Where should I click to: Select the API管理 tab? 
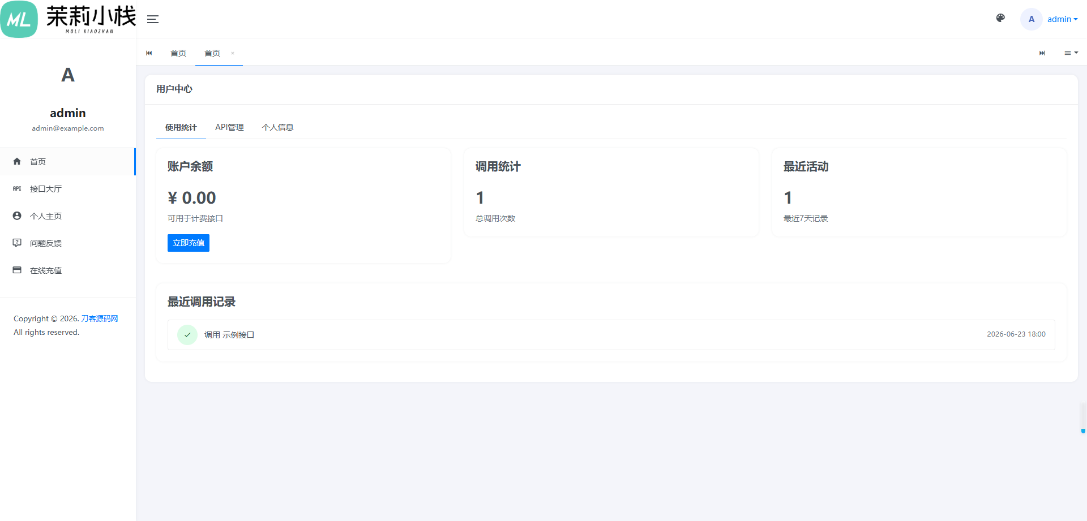point(229,127)
